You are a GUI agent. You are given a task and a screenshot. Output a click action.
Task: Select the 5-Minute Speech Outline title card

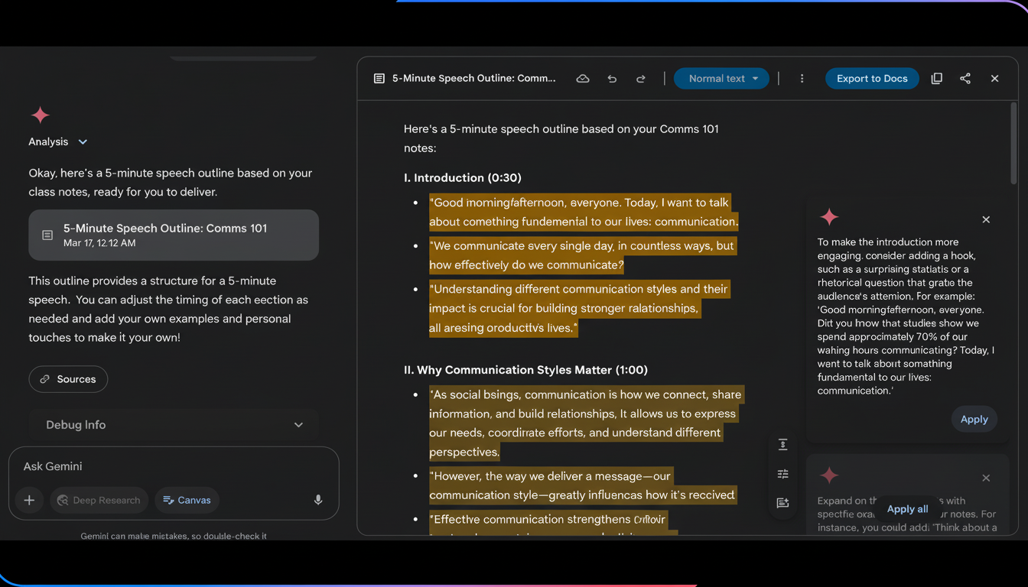tap(174, 235)
